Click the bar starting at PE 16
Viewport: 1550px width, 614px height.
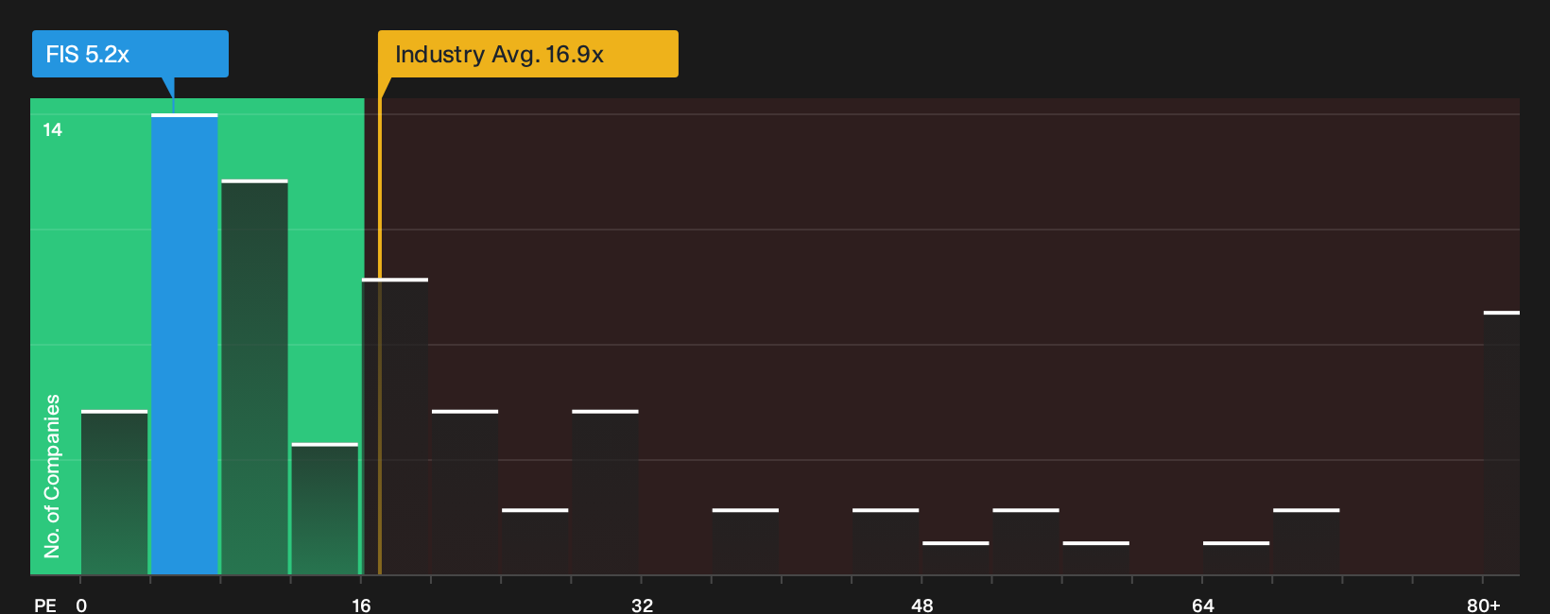pyautogui.click(x=395, y=426)
